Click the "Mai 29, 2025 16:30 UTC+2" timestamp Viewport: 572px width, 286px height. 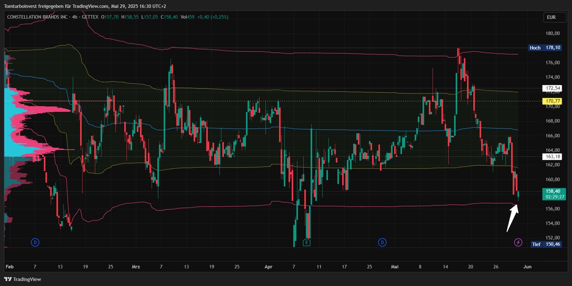click(x=138, y=6)
